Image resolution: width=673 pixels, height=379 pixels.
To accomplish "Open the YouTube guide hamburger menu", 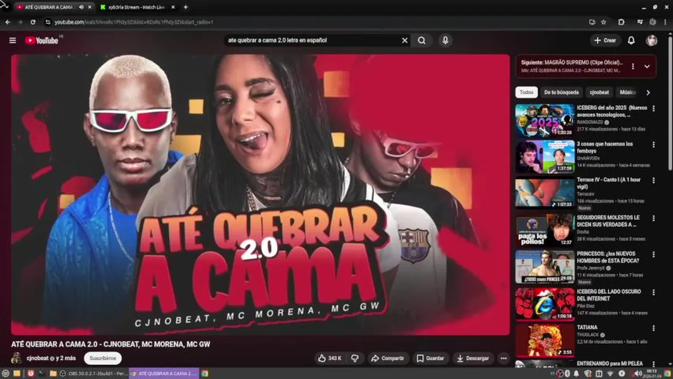I will [x=13, y=41].
